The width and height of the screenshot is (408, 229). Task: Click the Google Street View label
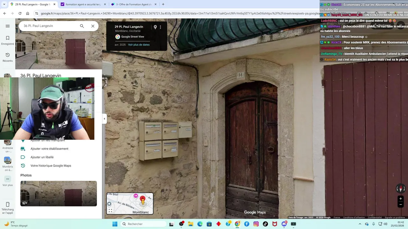coord(133,37)
